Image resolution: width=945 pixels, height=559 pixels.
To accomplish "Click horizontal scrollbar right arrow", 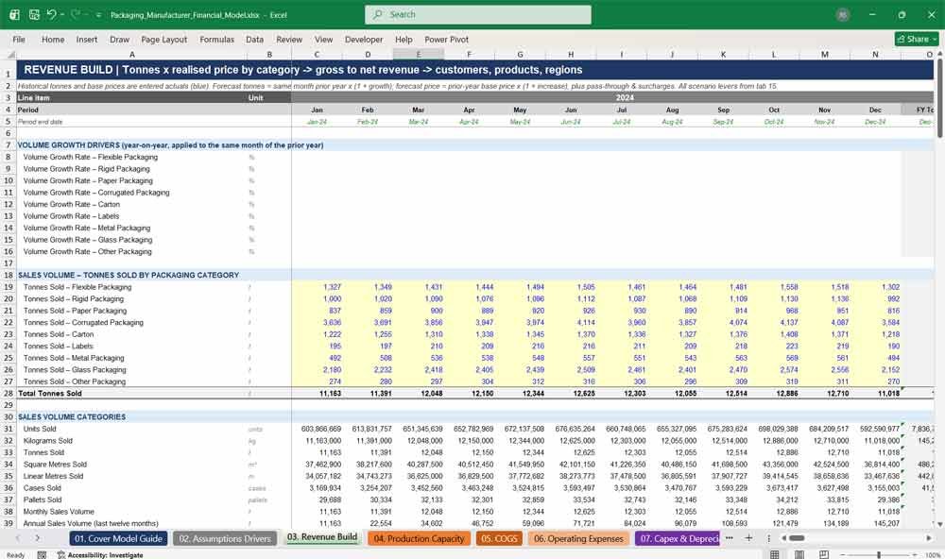I will [929, 538].
